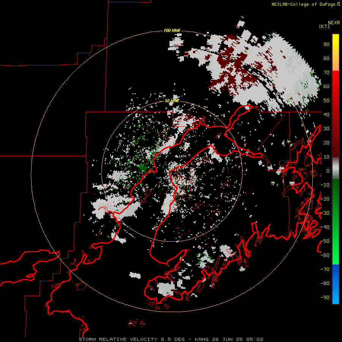Click the 40 value on the velocity scale
This screenshot has width=342, height=342.
[x=326, y=114]
